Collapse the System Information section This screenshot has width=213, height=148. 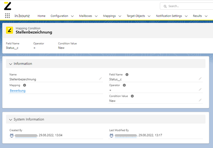pos(11,120)
